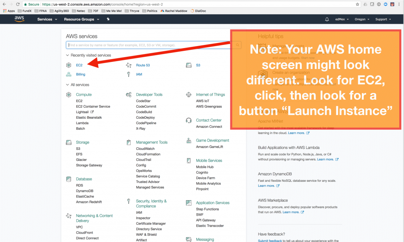Open the API Gateway link

[206, 220]
